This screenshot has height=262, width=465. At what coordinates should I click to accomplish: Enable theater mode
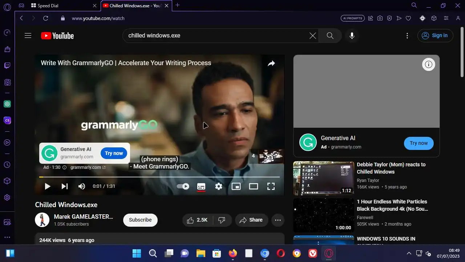254,186
